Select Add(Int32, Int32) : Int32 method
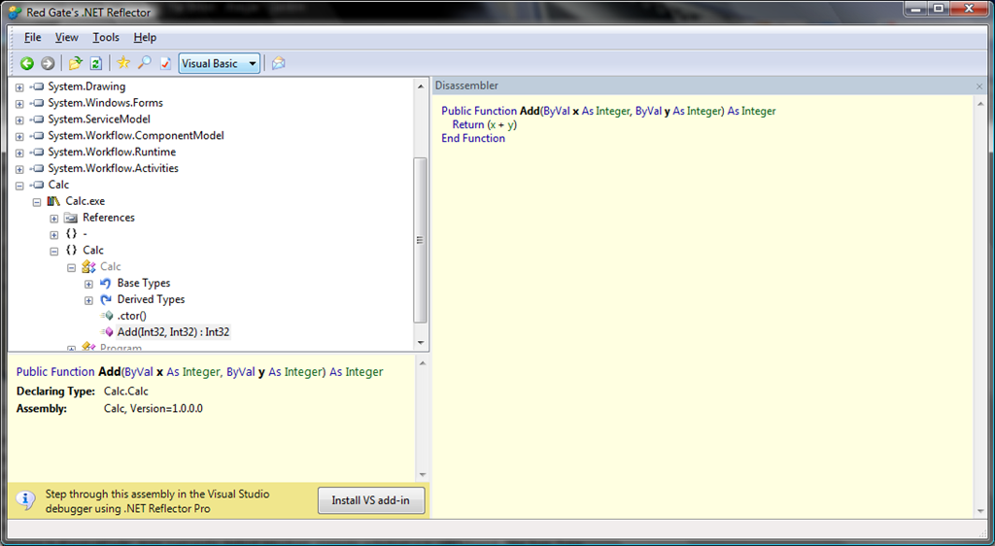The height and width of the screenshot is (546, 995). coord(173,331)
